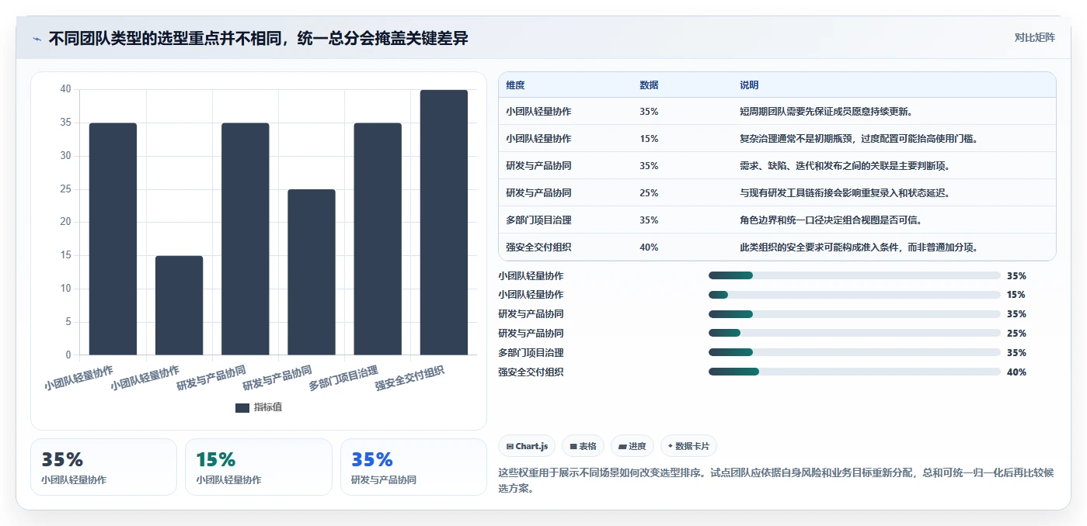Click 强安全交付组织 in the table's 维度 column
The width and height of the screenshot is (1087, 526).
[538, 247]
